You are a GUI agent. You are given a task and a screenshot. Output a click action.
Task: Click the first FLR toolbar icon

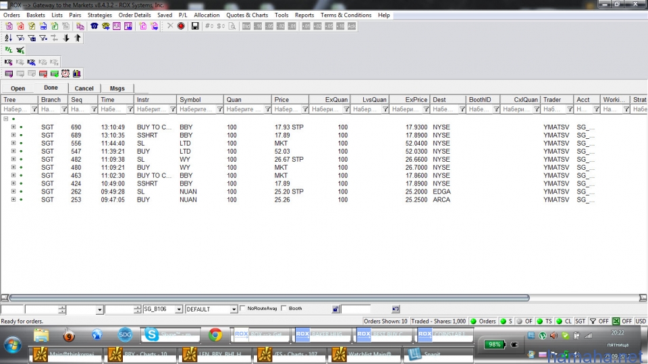117,26
